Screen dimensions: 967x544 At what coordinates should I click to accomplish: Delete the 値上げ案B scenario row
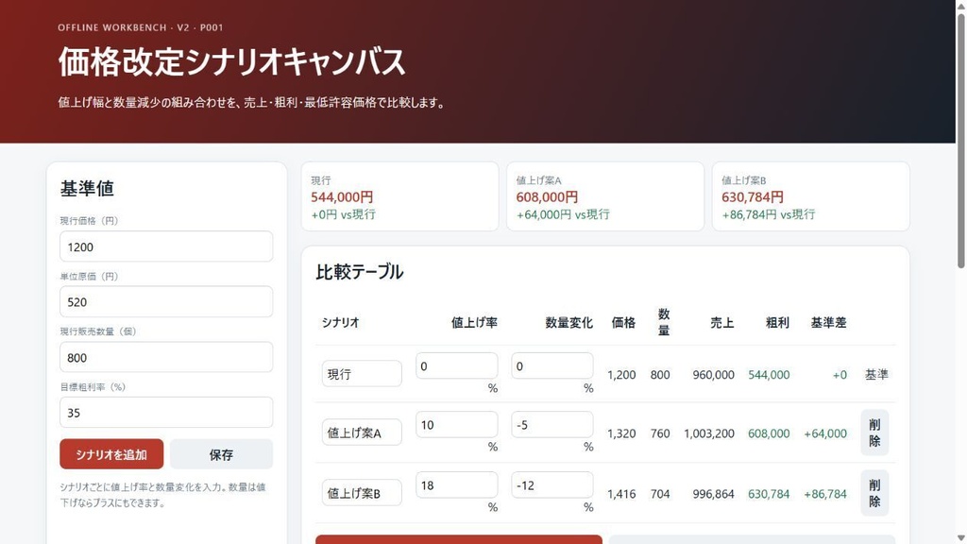click(874, 493)
